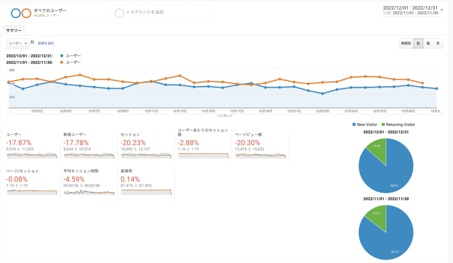Click the blue ユーザー legend dot for December
Image resolution: width=453 pixels, height=263 pixels.
61,56
